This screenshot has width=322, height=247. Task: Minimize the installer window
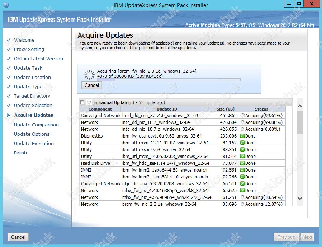click(x=289, y=4)
